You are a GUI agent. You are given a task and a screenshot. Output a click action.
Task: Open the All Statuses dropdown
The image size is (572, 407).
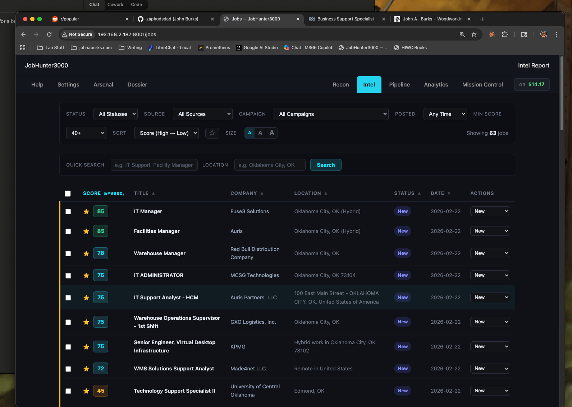coord(115,114)
